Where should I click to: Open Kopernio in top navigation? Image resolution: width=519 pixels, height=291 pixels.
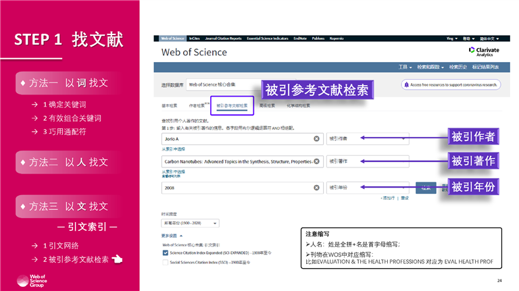coord(337,38)
